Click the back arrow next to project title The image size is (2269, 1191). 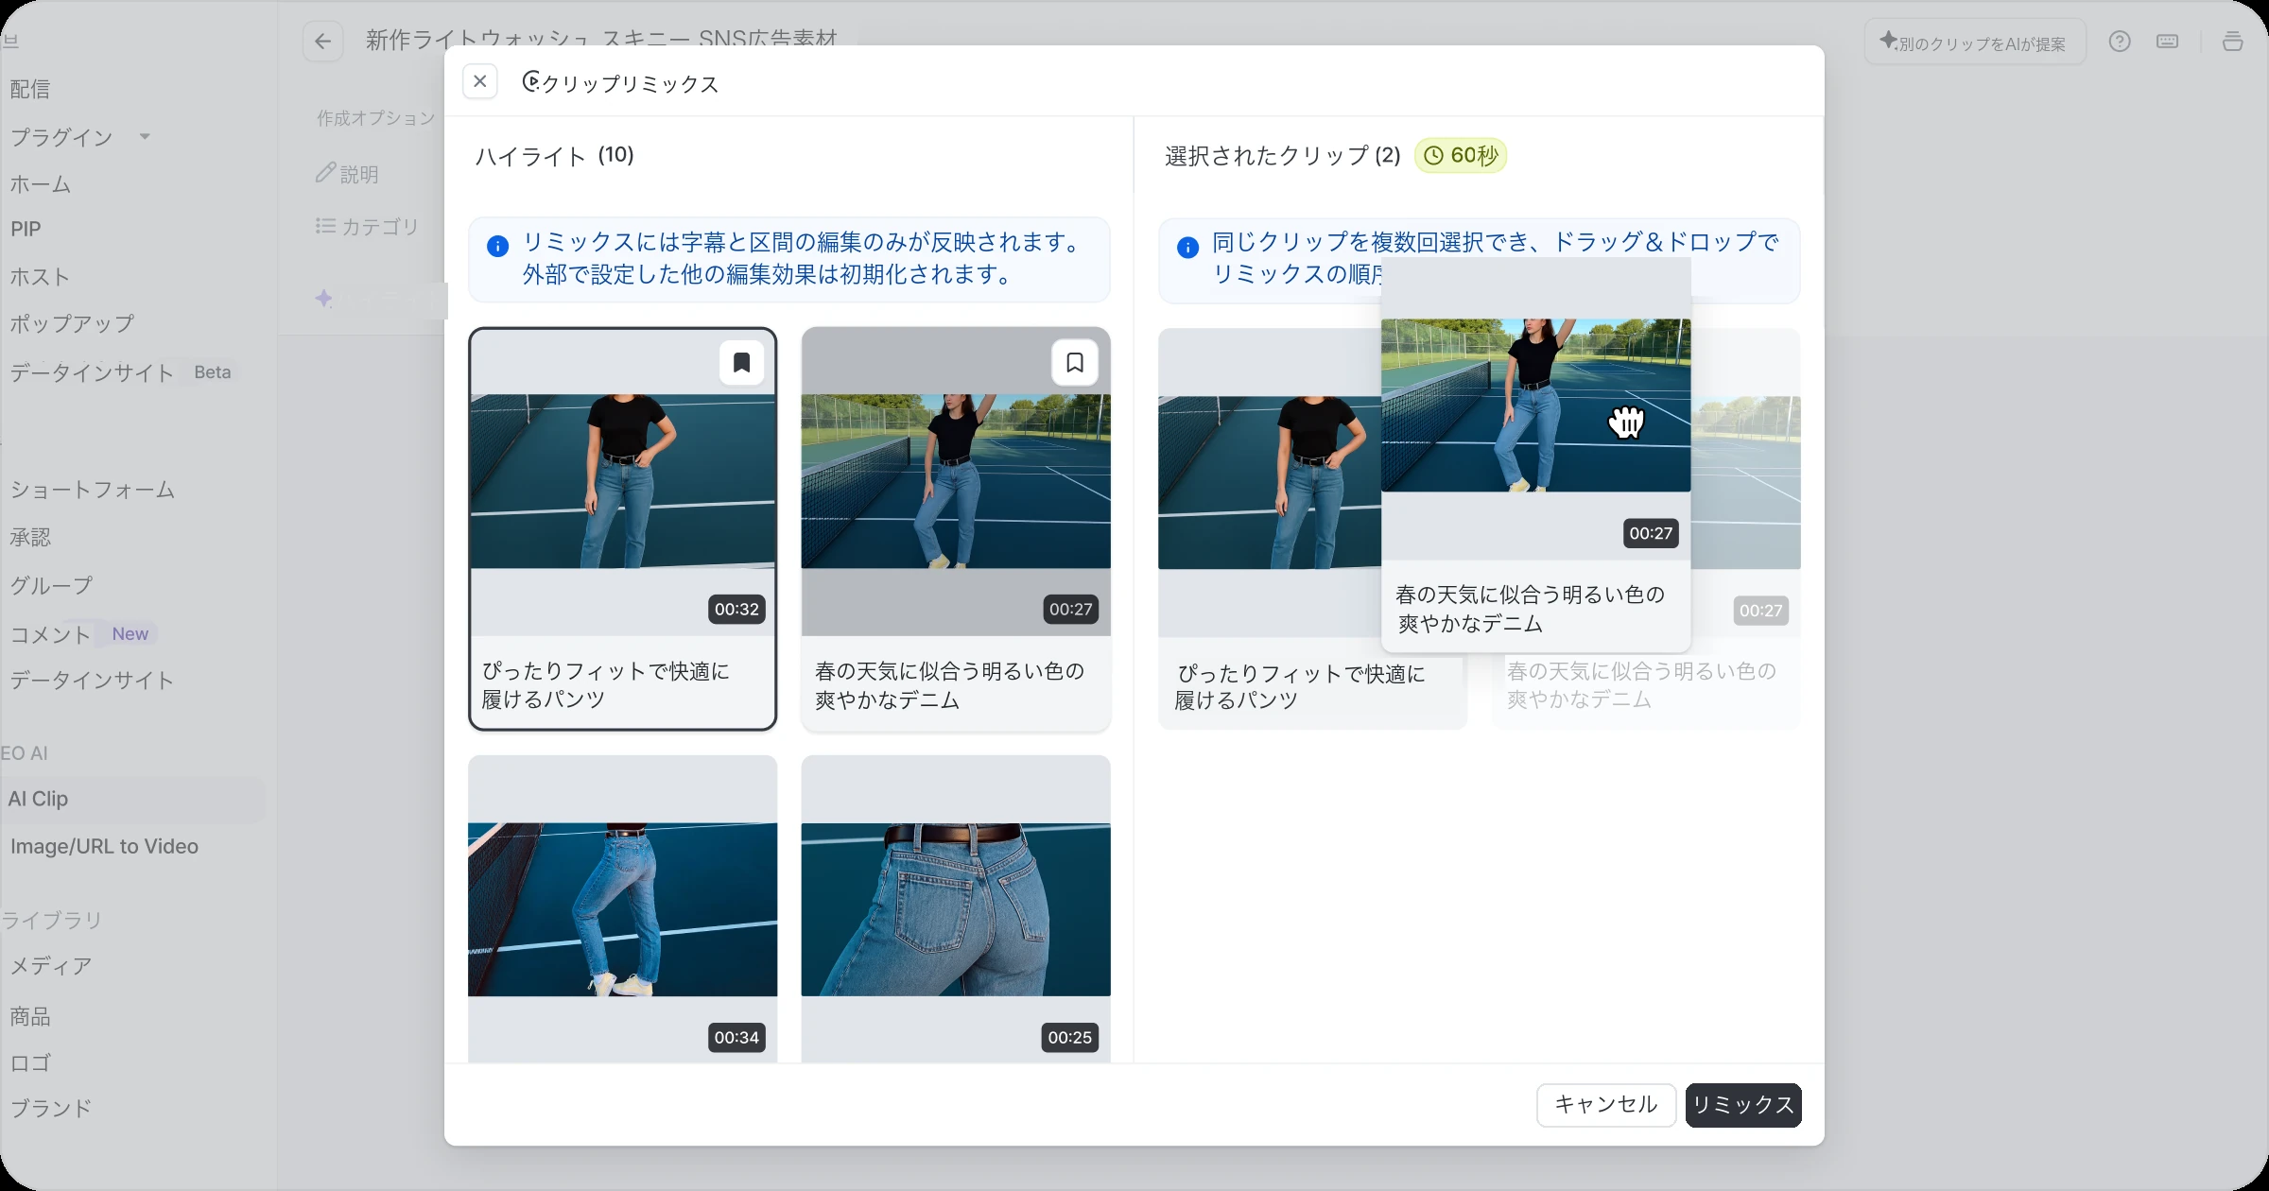click(322, 42)
